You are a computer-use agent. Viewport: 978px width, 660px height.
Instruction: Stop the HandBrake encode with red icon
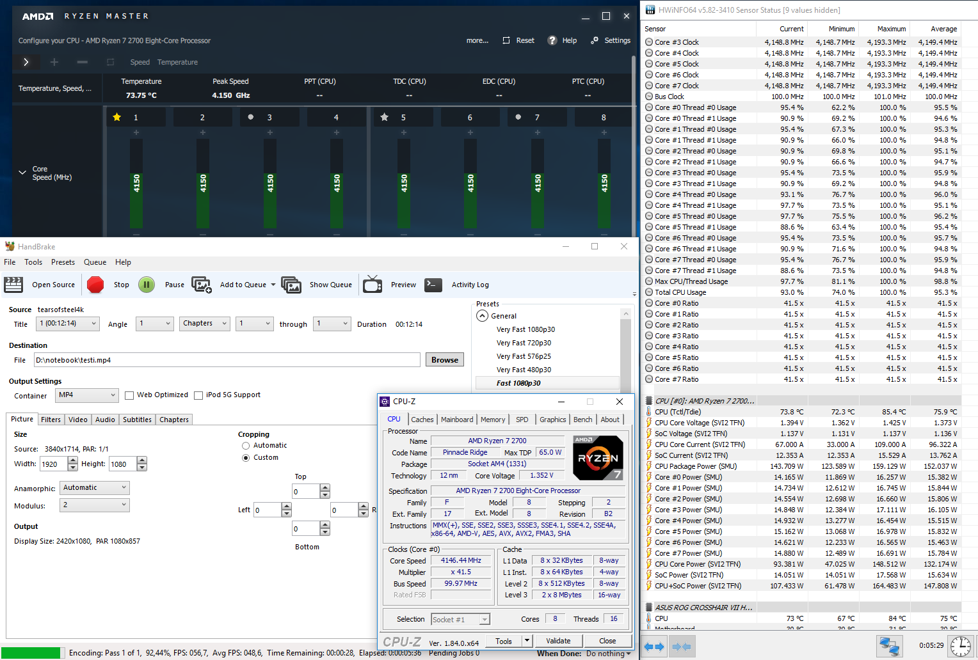point(95,285)
